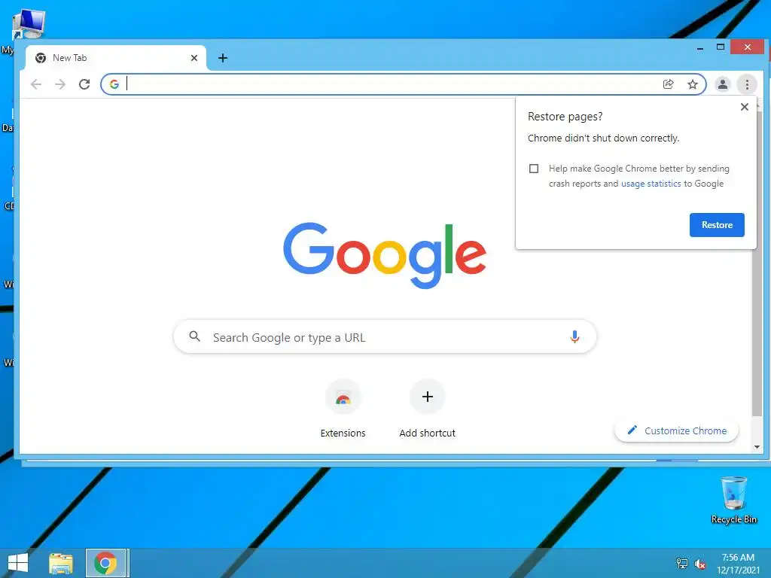Open the Chrome profile avatar button

point(722,84)
